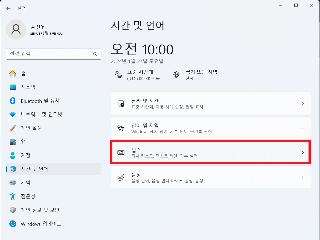Click the back arrow icon

point(8,8)
